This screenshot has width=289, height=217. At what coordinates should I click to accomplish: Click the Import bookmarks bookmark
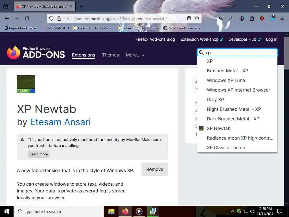pos(21,28)
